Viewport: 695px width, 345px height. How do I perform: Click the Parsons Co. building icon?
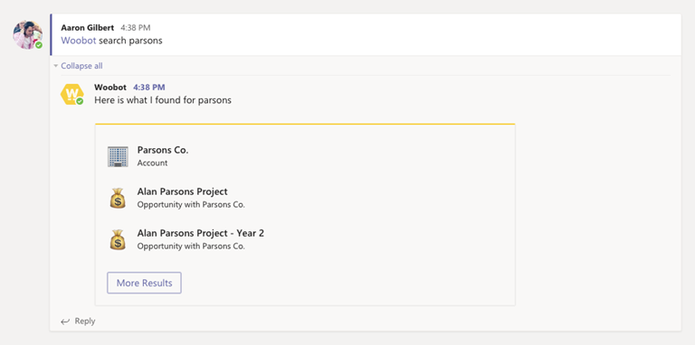[x=118, y=156]
